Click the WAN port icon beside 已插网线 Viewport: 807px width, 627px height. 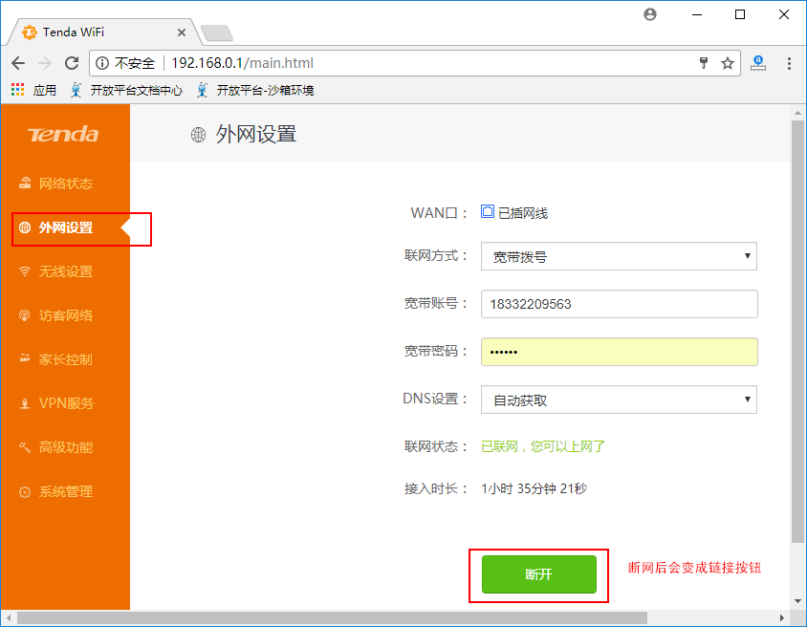tap(488, 211)
